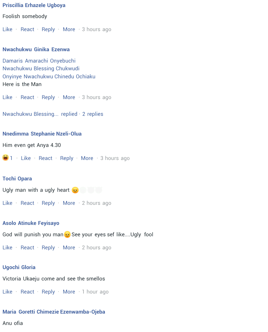Open Maria Goretti Chimezie Ezenwamba-Ojeba's profile
The height and width of the screenshot is (332, 268).
(x=54, y=312)
